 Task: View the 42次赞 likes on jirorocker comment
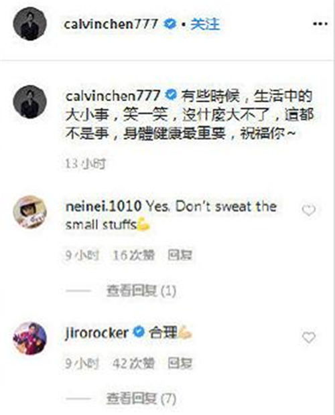tap(133, 363)
